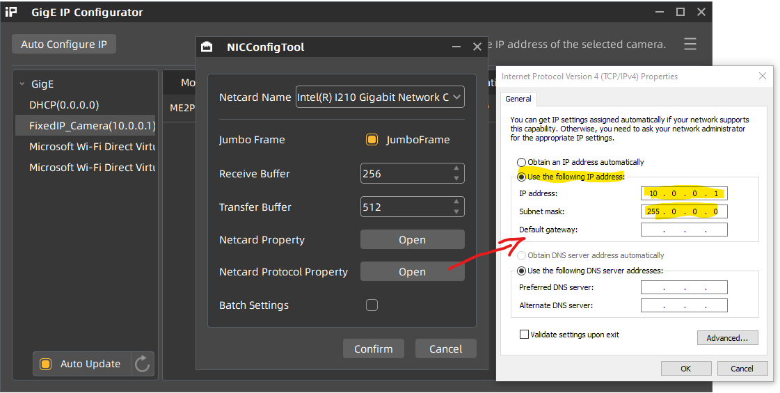Click the refresh icon beside Auto Update

[x=143, y=364]
